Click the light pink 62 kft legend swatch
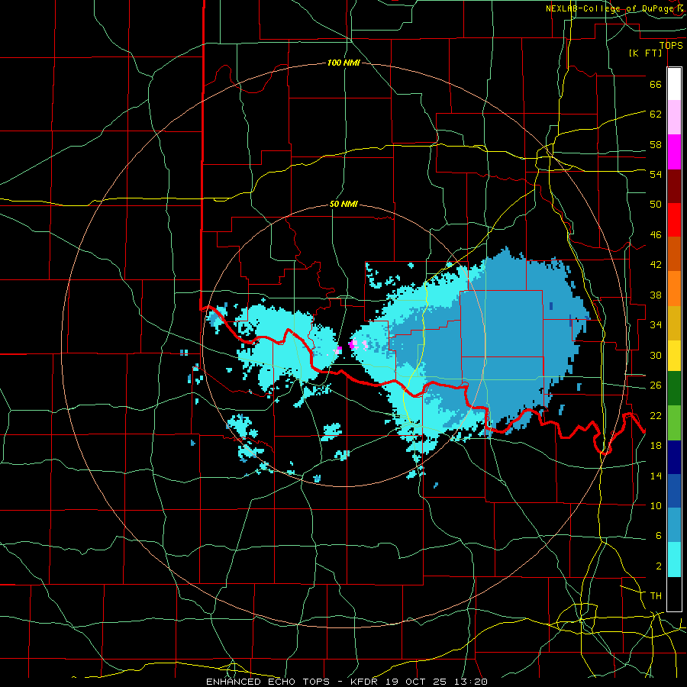 pos(674,118)
